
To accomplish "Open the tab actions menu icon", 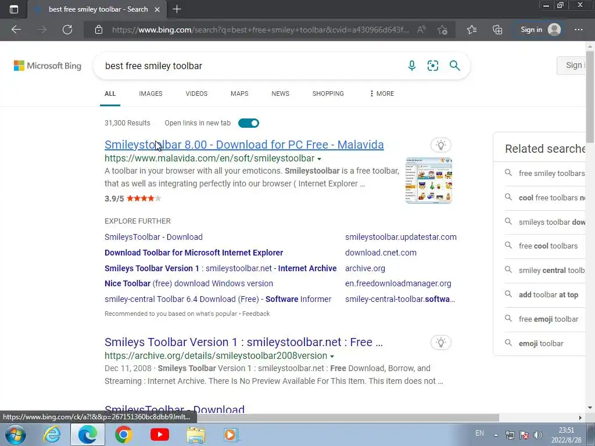I will (x=14, y=9).
